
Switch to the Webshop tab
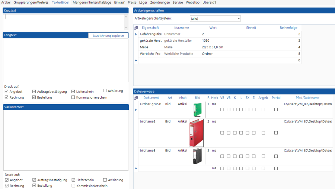pos(192,2)
